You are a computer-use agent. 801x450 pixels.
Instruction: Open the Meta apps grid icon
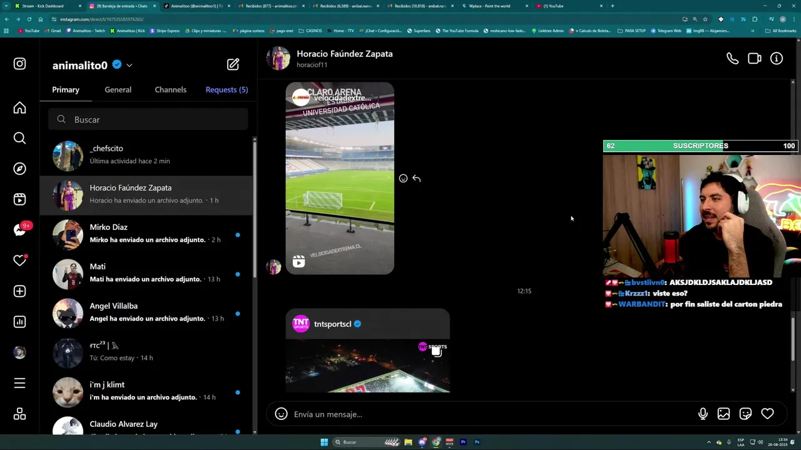point(19,414)
